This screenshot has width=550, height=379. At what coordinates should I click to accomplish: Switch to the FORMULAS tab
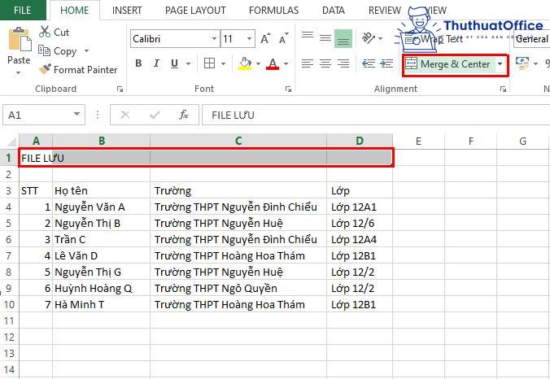(273, 11)
